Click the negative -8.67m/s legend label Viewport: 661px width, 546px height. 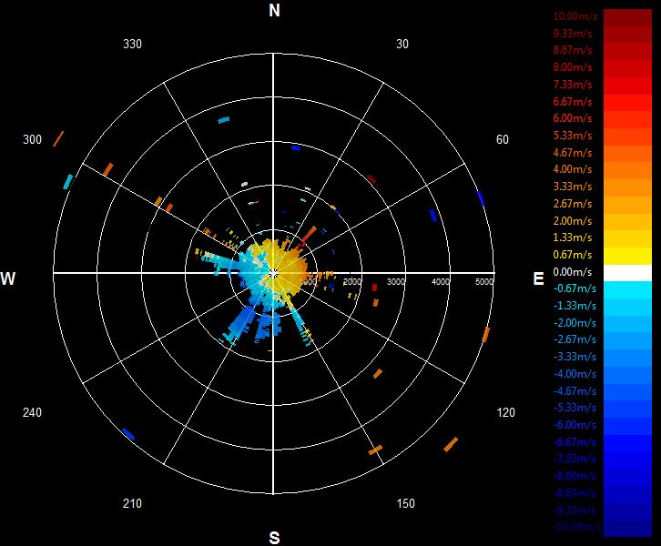click(575, 493)
